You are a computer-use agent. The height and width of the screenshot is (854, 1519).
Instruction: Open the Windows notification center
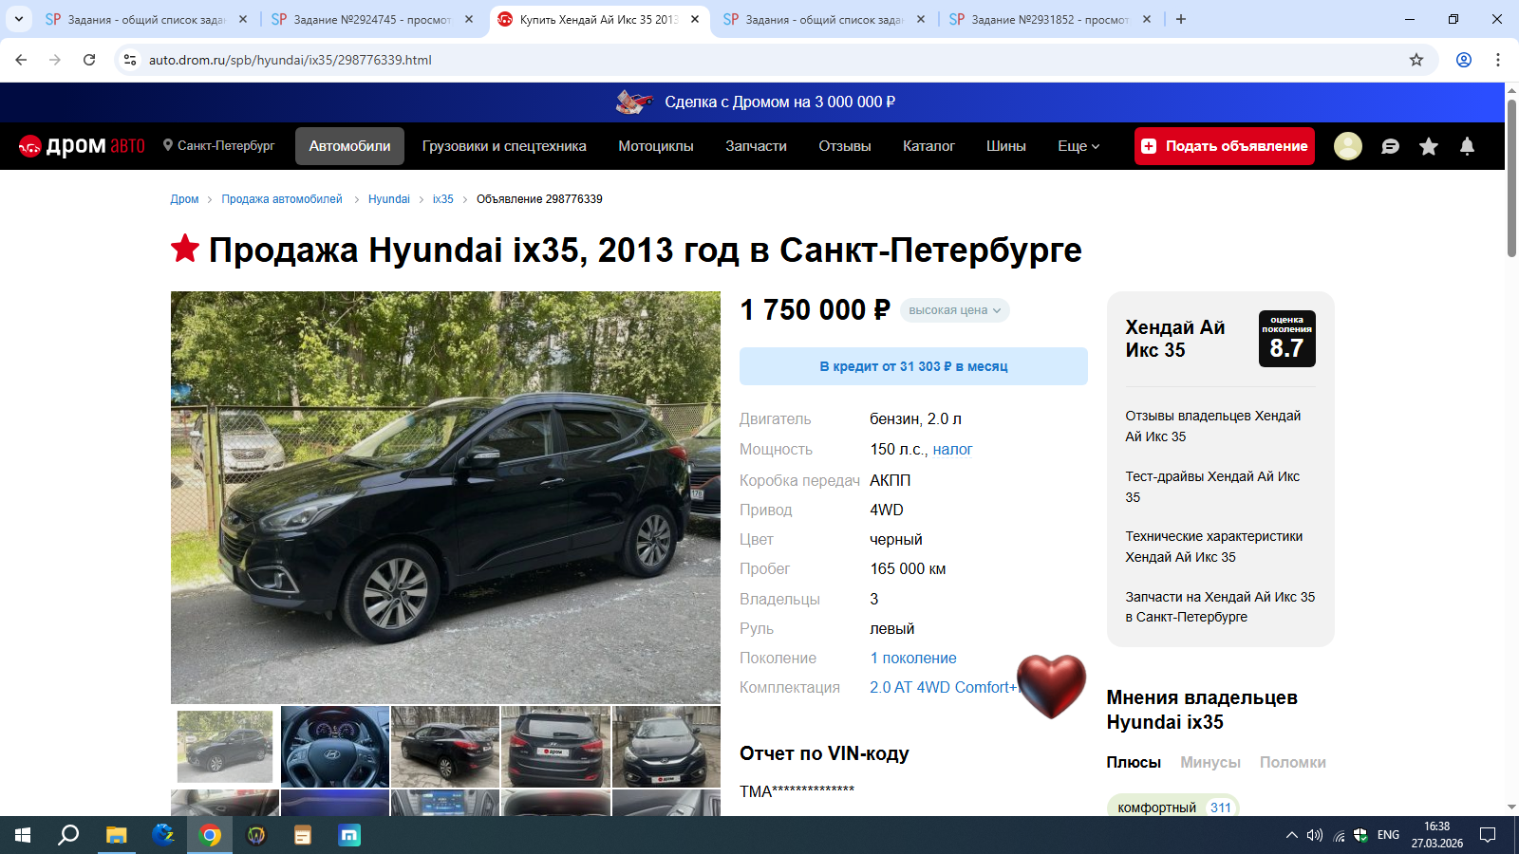[1488, 835]
